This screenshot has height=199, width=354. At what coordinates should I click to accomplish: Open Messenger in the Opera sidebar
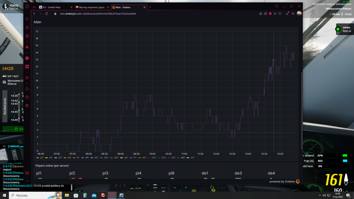[27, 58]
